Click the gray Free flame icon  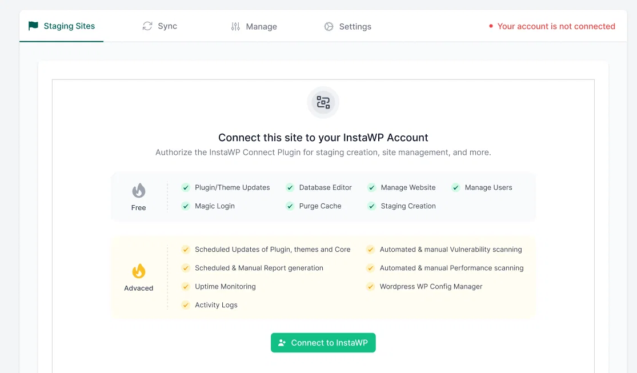pyautogui.click(x=138, y=190)
